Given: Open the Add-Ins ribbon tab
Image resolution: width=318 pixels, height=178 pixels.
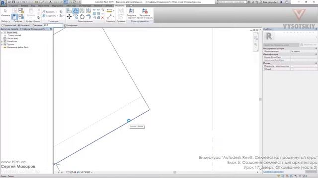Looking at the screenshot, I should [58, 5].
